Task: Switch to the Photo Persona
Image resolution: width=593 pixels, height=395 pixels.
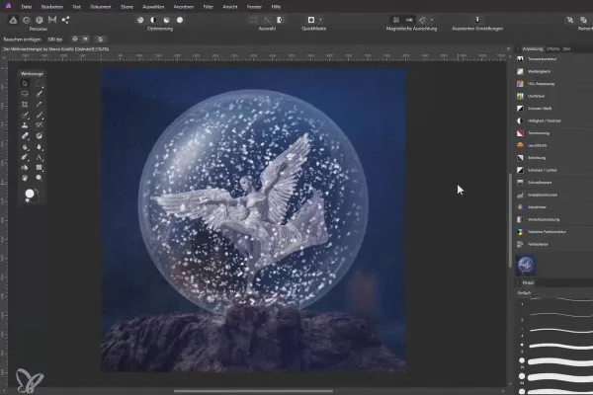Action: (13, 20)
